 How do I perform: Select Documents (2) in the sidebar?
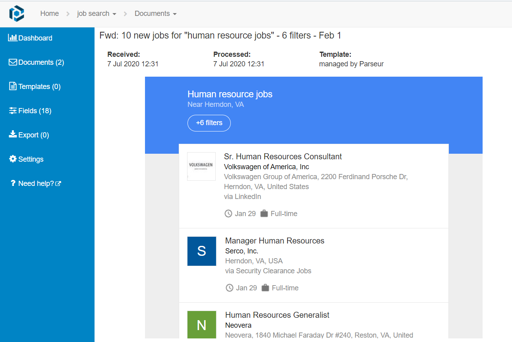tap(36, 62)
